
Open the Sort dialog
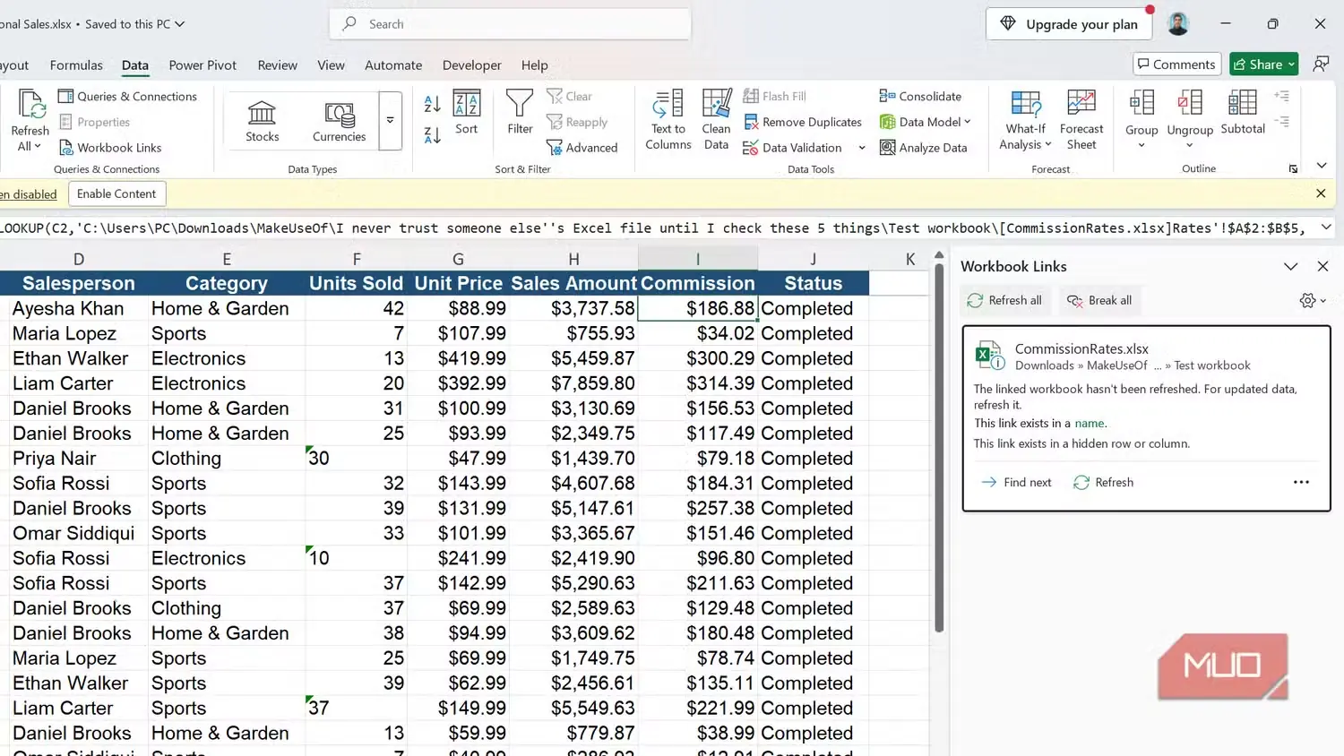tap(466, 113)
